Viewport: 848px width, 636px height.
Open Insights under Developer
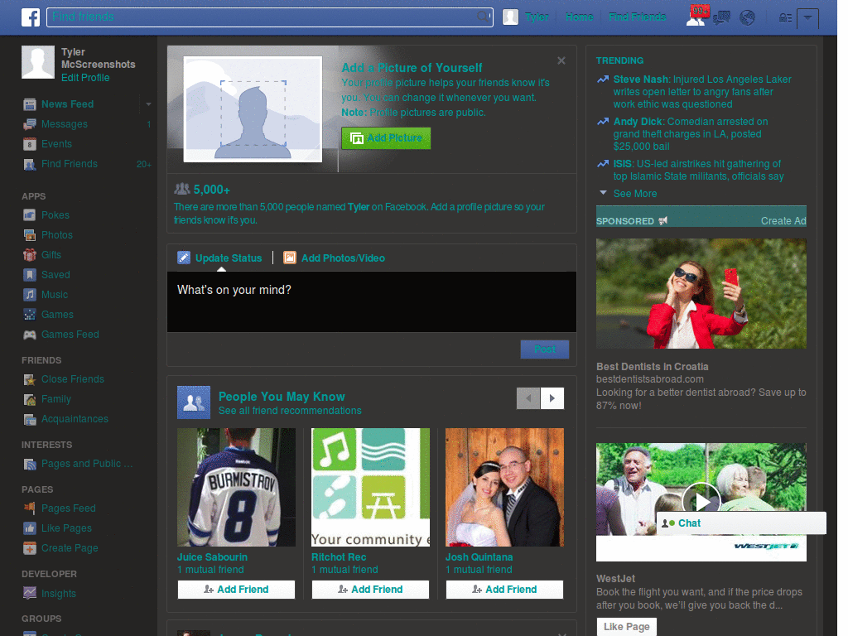(x=59, y=594)
